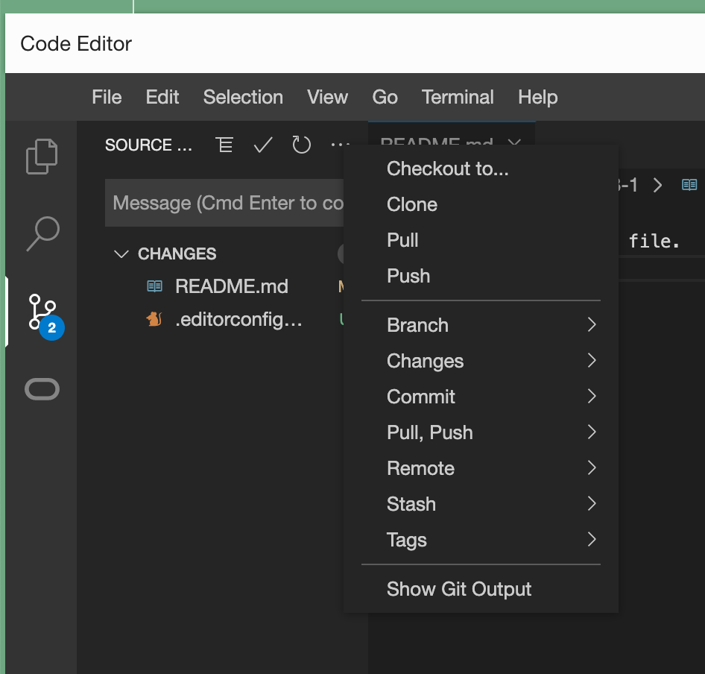Open the Explorer view in the activity bar
The image size is (705, 674).
click(41, 156)
